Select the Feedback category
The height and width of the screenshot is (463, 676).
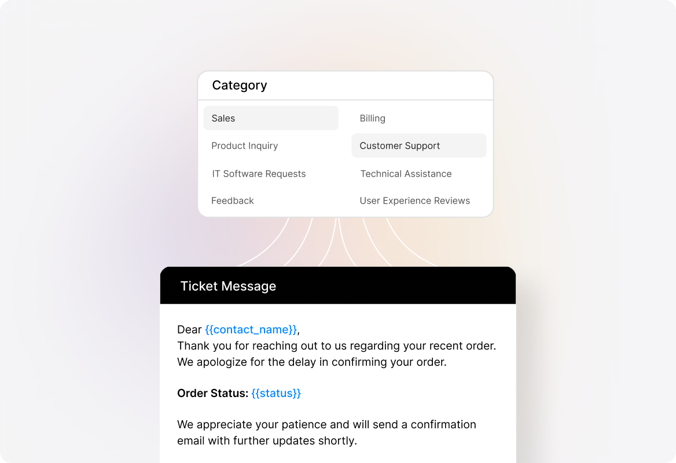(x=233, y=201)
